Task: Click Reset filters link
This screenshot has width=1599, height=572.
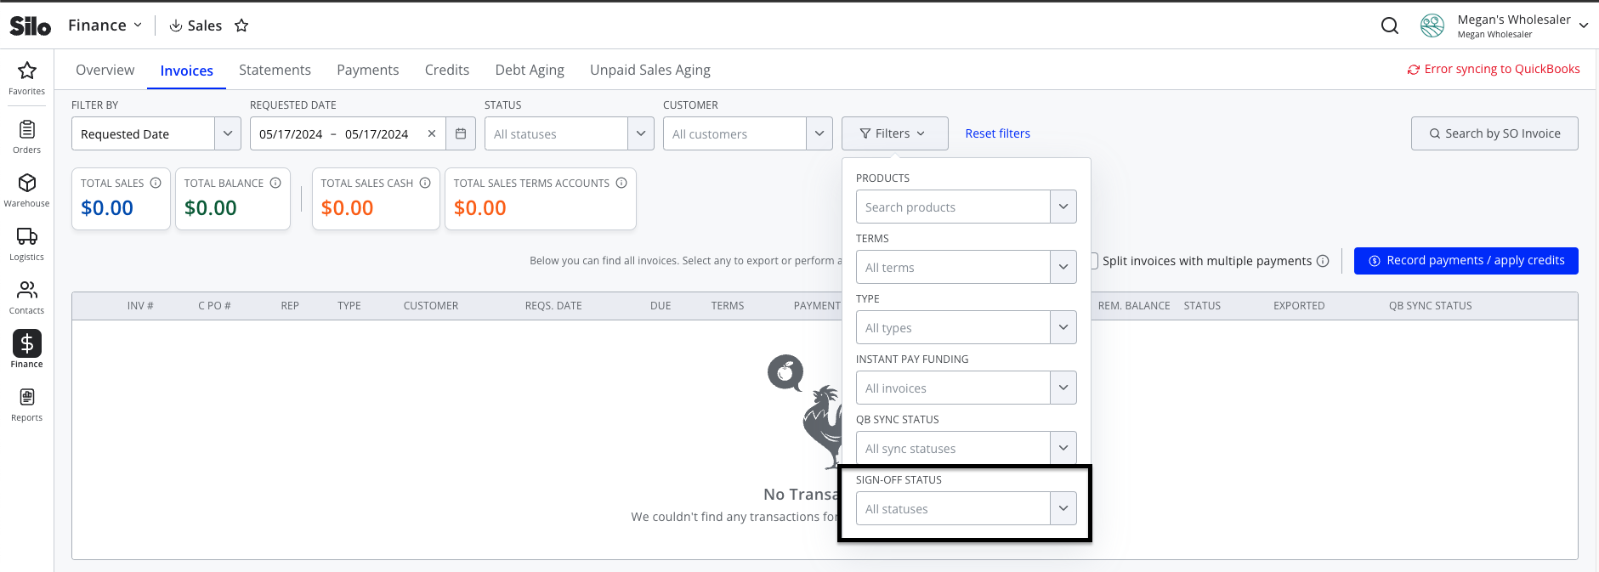Action: 998,133
